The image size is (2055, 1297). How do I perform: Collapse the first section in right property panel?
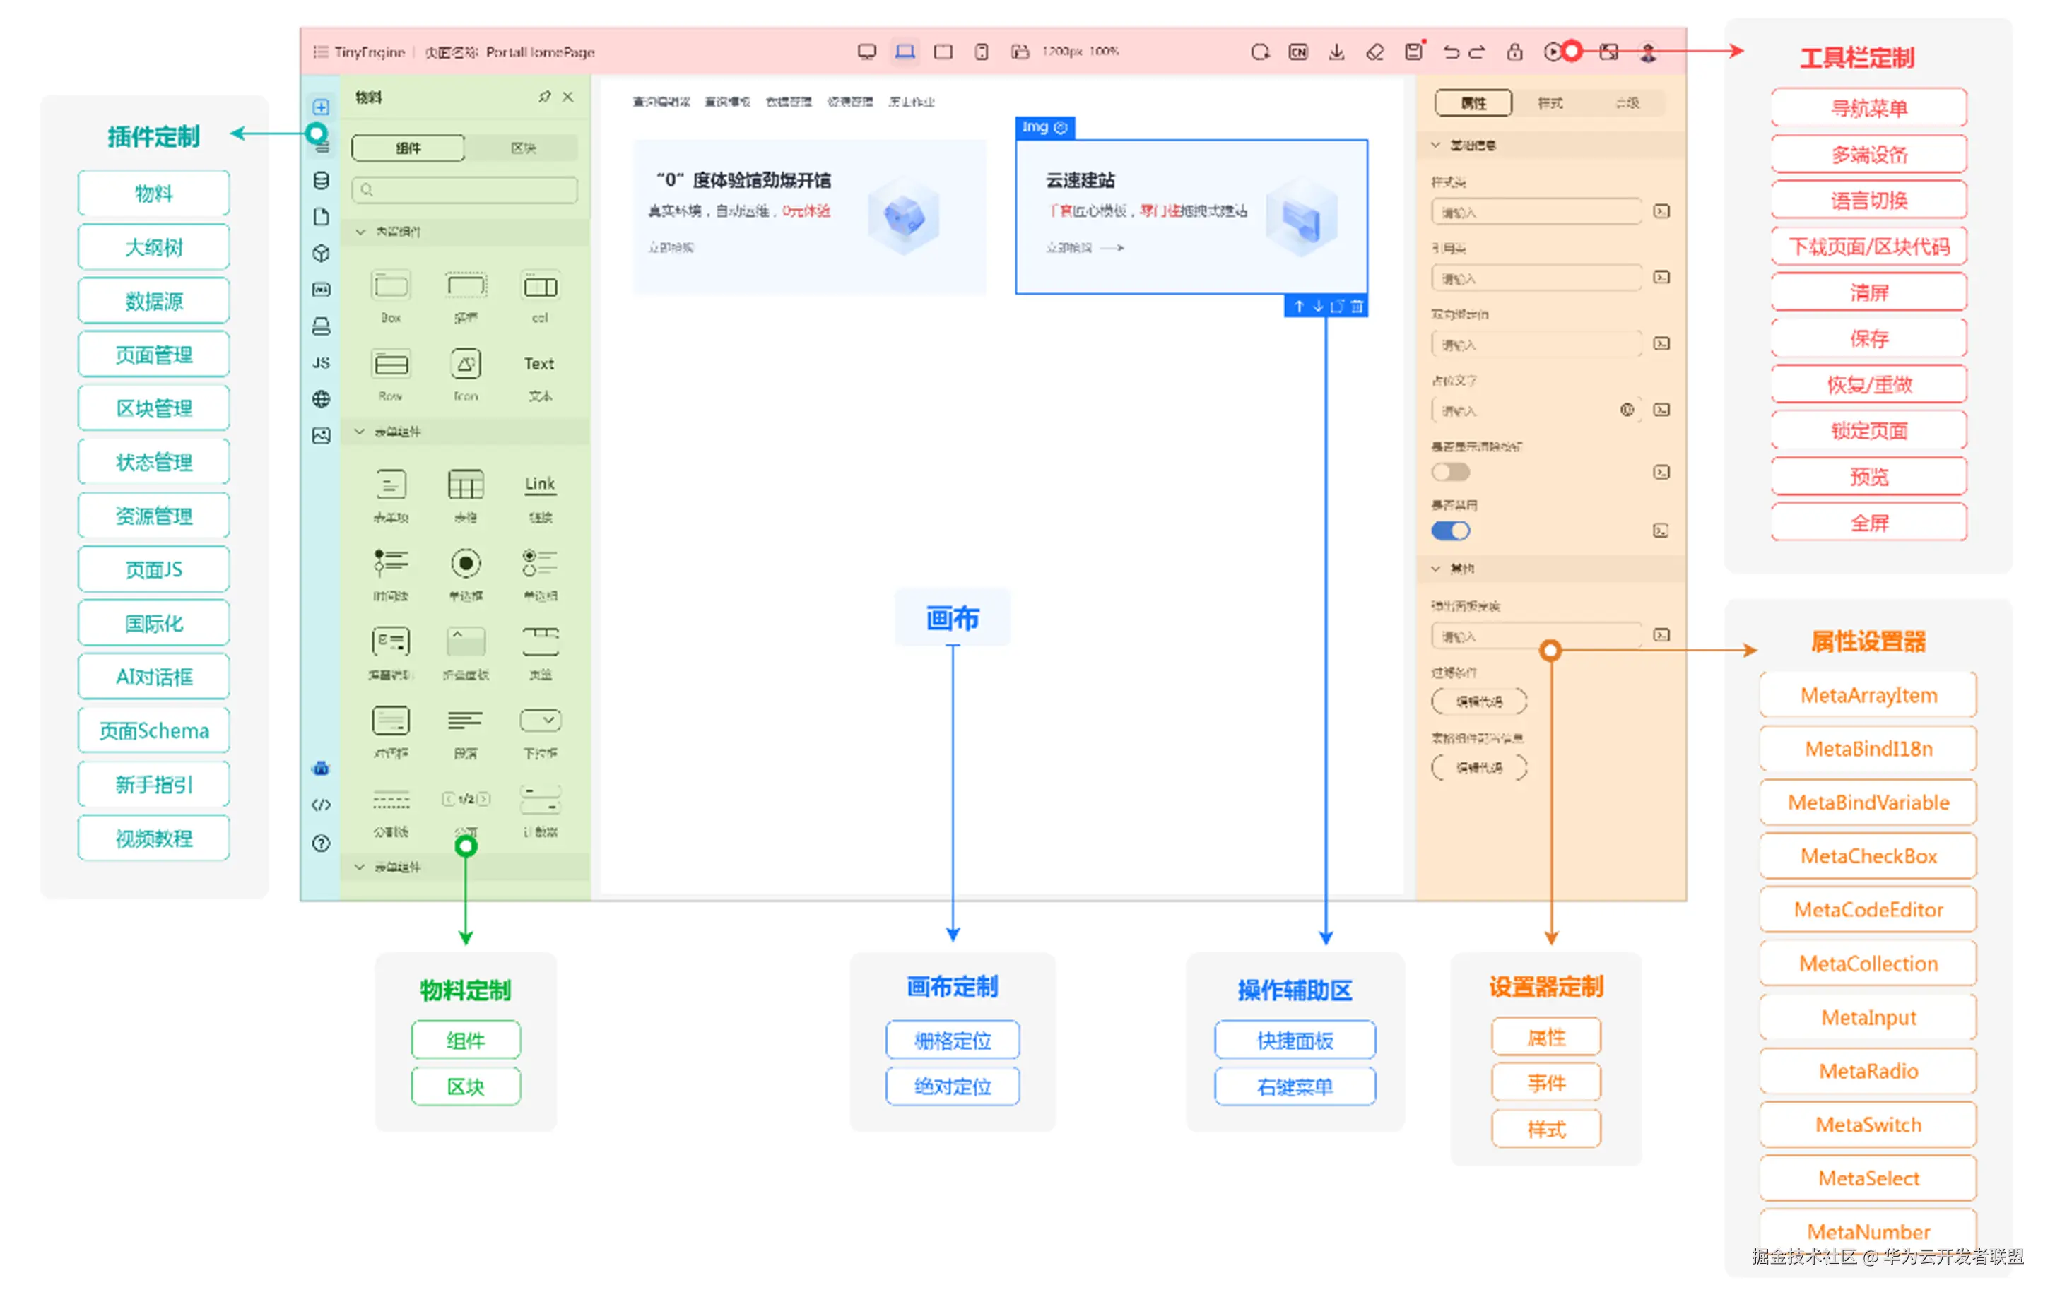1435,145
